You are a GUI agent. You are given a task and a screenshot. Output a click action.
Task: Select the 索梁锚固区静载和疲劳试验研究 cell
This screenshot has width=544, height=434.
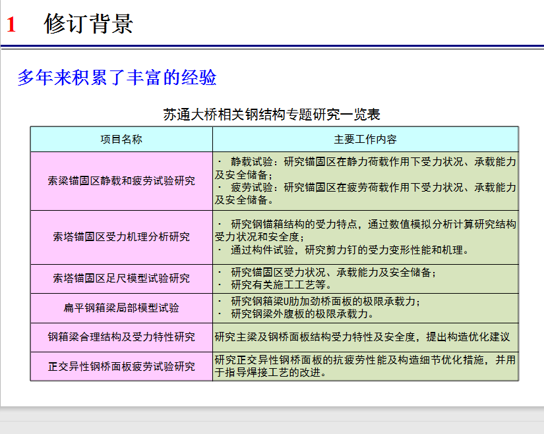point(121,181)
